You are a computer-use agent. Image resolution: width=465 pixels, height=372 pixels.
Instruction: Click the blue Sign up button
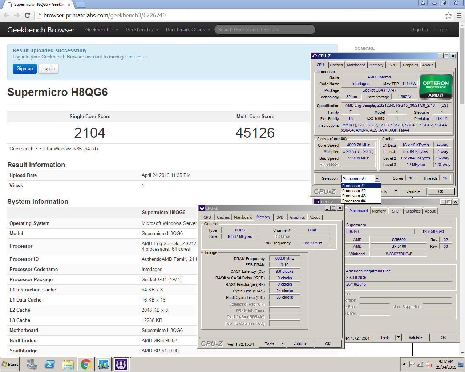point(25,68)
